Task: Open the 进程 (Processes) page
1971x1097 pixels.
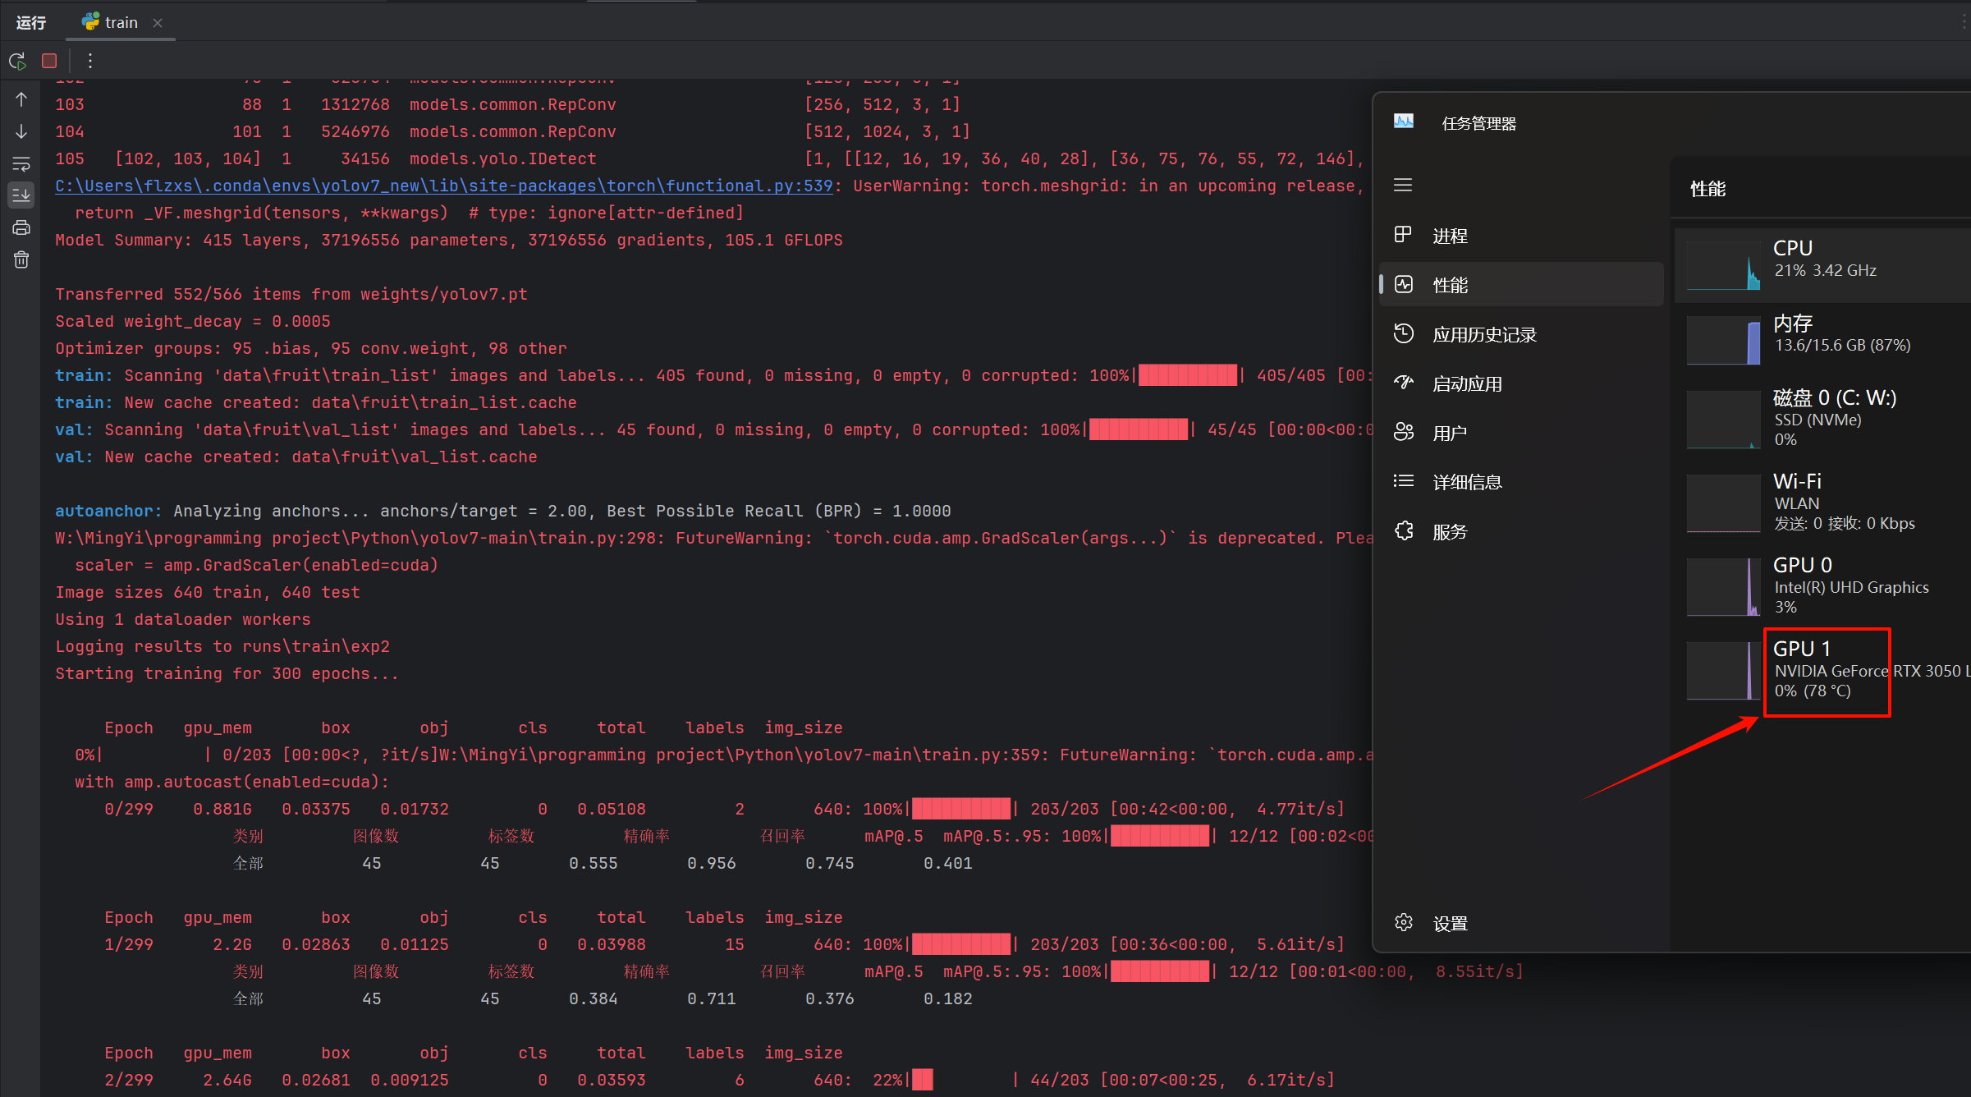Action: point(1450,236)
